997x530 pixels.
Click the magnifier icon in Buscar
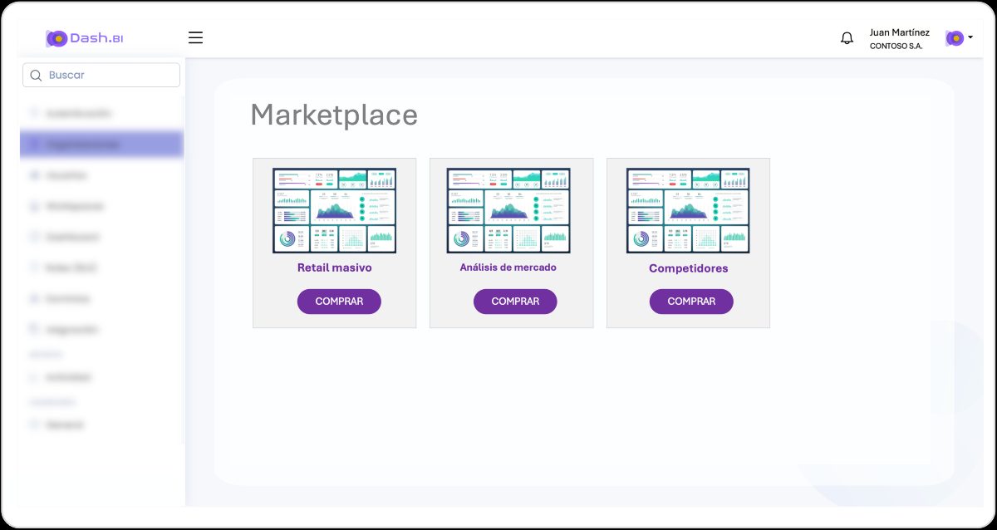pyautogui.click(x=36, y=76)
